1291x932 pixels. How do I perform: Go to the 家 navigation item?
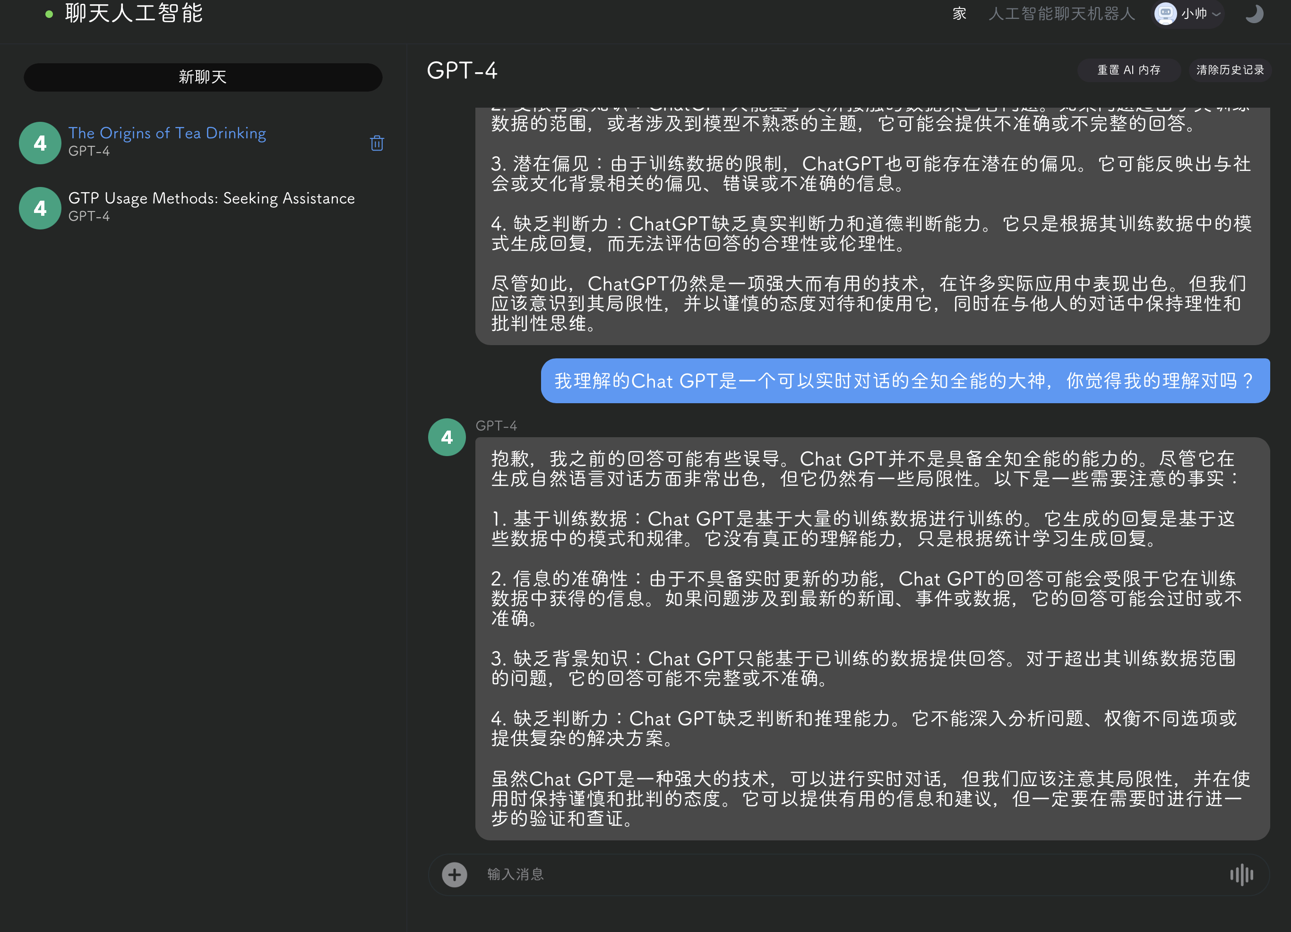pos(959,14)
